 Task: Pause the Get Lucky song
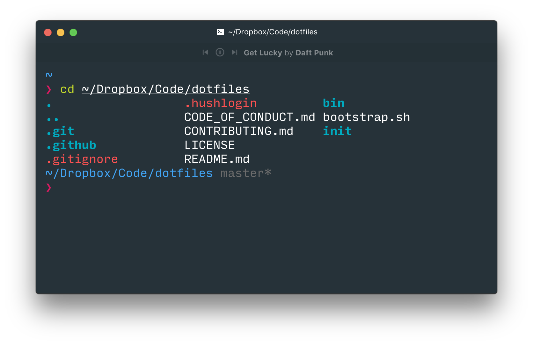tap(220, 52)
